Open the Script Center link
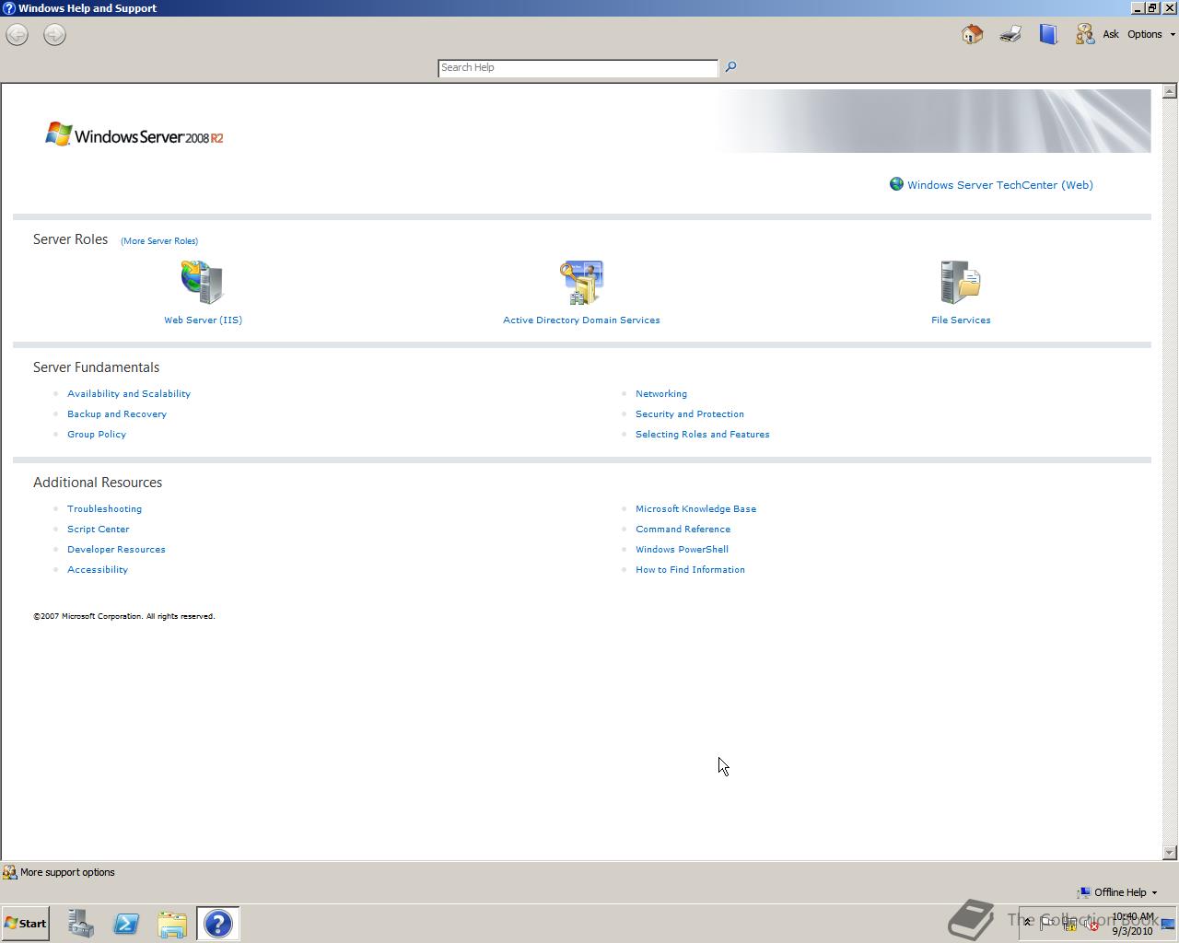Viewport: 1179px width, 943px height. (99, 530)
